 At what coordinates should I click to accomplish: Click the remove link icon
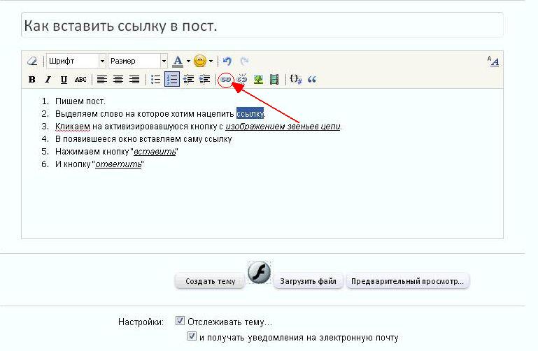pyautogui.click(x=242, y=80)
